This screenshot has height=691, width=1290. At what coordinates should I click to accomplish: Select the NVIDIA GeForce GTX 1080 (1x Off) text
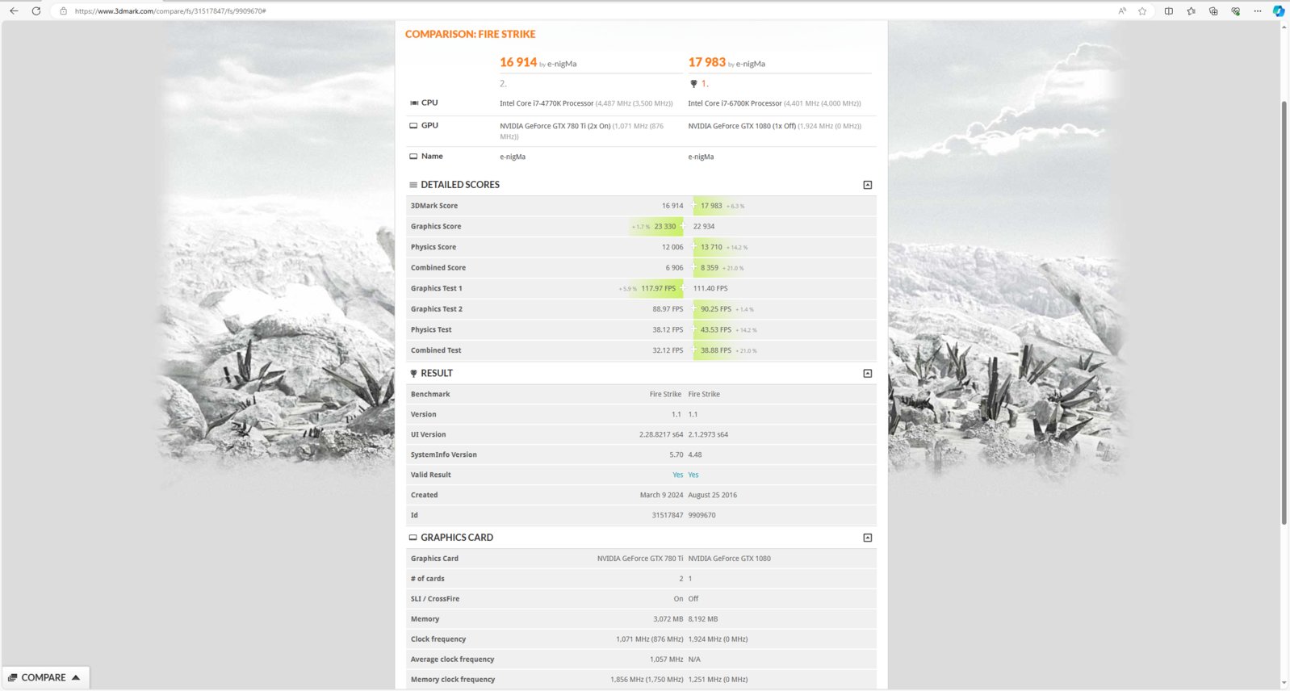point(742,126)
